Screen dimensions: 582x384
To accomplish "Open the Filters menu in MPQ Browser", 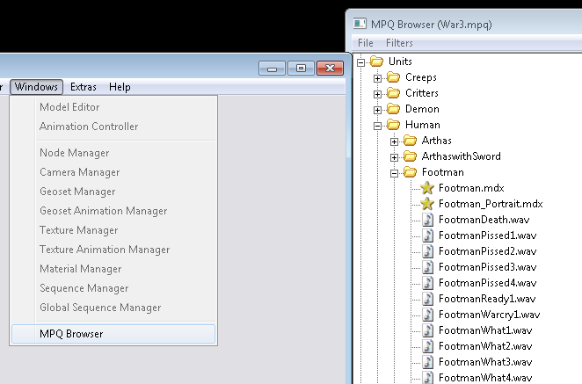I will coord(399,43).
